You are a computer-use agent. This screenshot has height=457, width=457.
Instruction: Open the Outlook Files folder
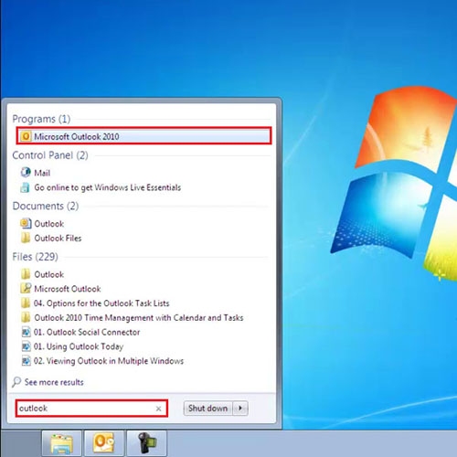click(58, 239)
